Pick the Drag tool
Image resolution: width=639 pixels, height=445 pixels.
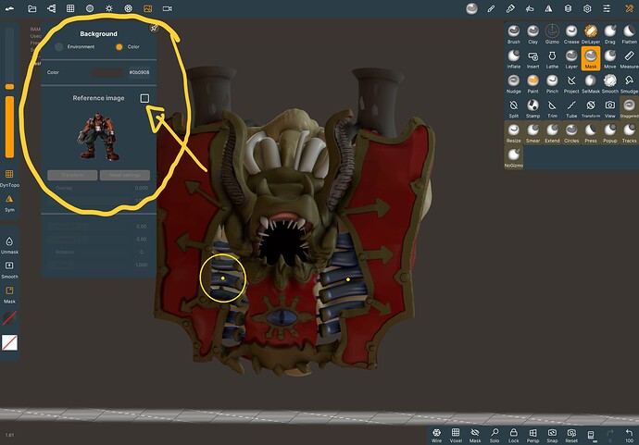point(609,34)
